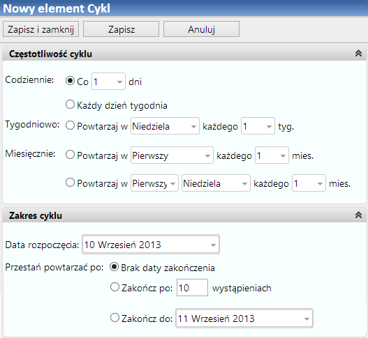Open the wide monthly Pierwszy dropdown
The image size is (368, 338).
(x=172, y=155)
